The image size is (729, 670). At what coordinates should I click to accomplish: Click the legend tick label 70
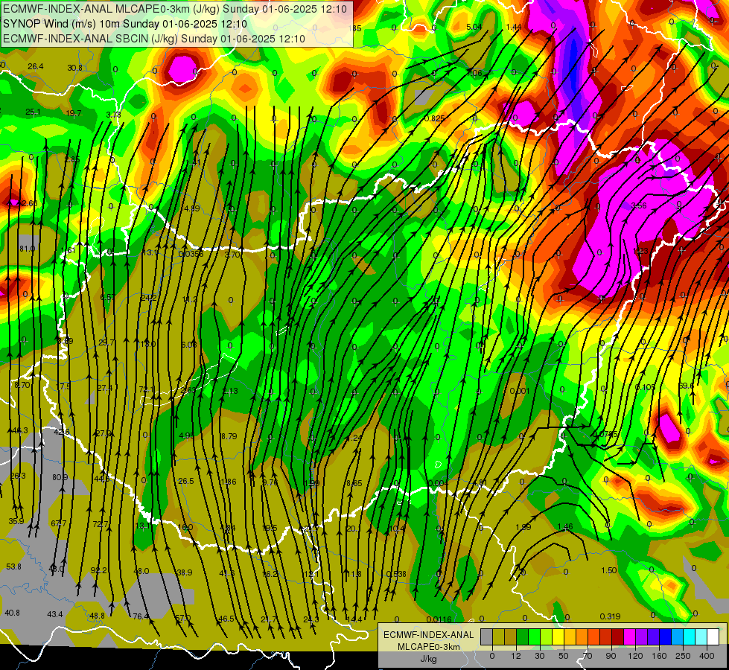coord(588,656)
